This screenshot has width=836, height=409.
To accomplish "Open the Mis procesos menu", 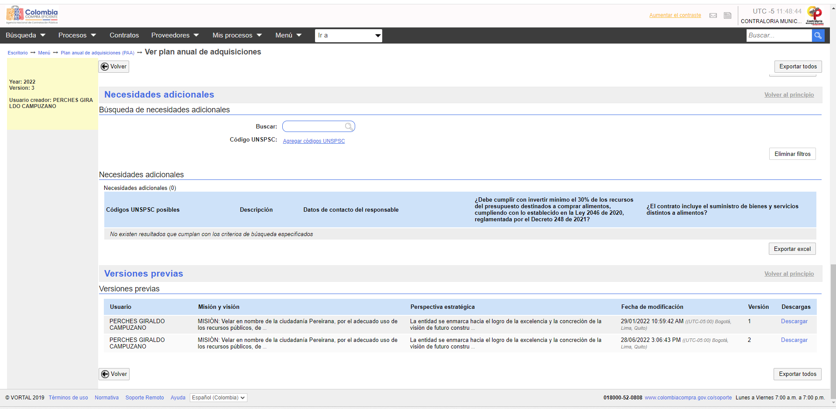I will tap(237, 35).
